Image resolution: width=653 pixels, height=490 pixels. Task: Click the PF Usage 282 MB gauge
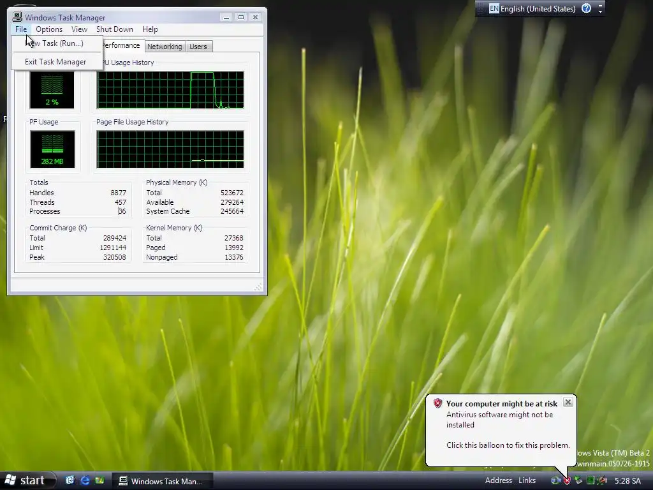tap(52, 149)
